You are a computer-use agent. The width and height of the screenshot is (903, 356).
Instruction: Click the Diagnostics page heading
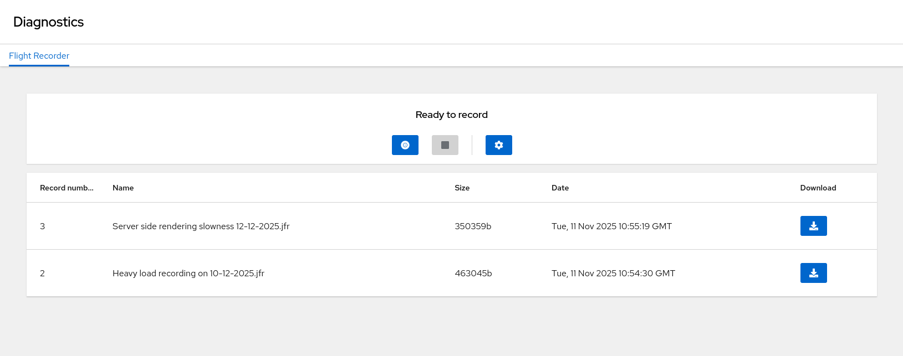(48, 22)
